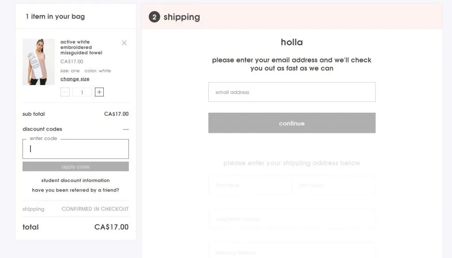452x258 pixels.
Task: Open the active white embroidered towel title
Action: (x=81, y=48)
